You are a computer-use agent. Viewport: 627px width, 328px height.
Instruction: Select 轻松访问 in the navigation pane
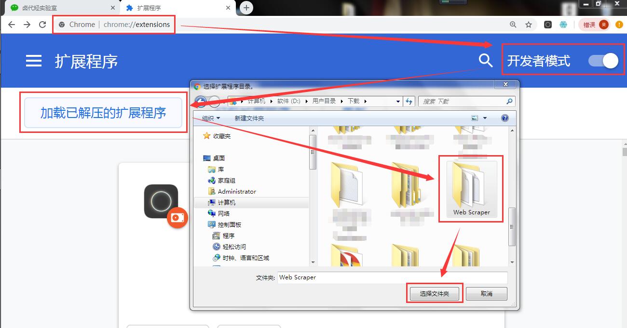pos(230,247)
